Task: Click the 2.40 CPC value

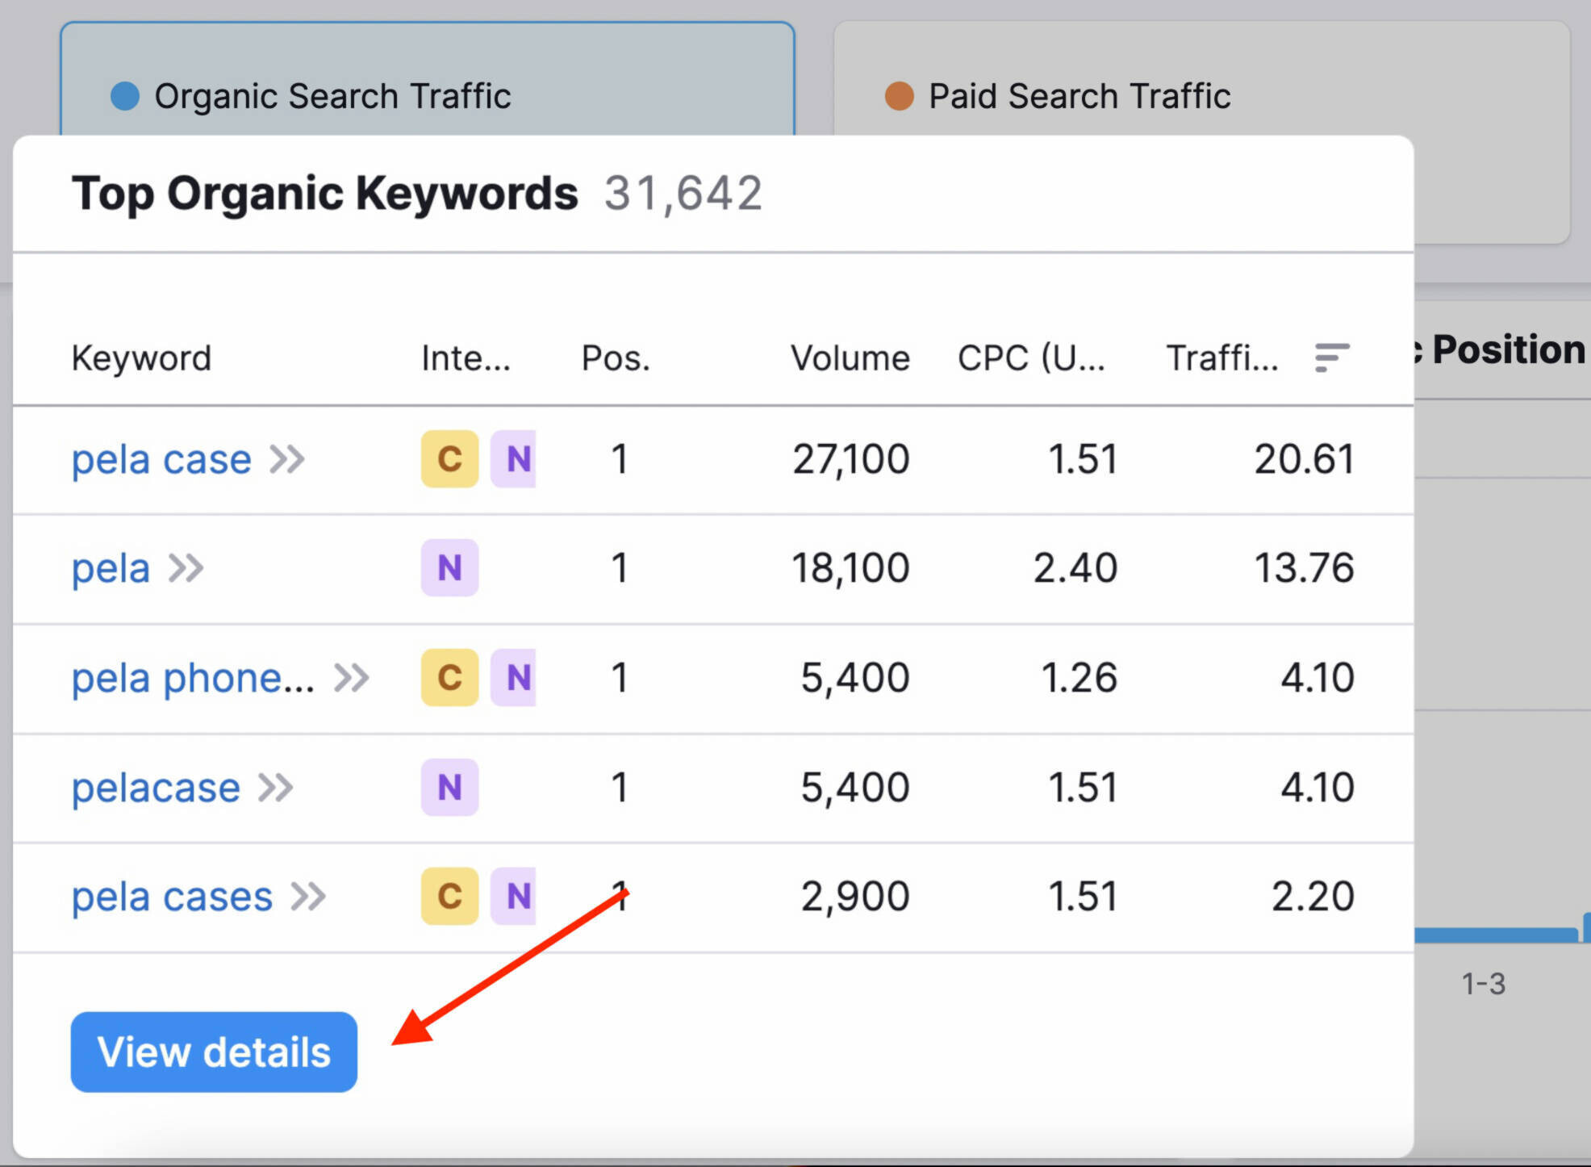Action: 1075,568
